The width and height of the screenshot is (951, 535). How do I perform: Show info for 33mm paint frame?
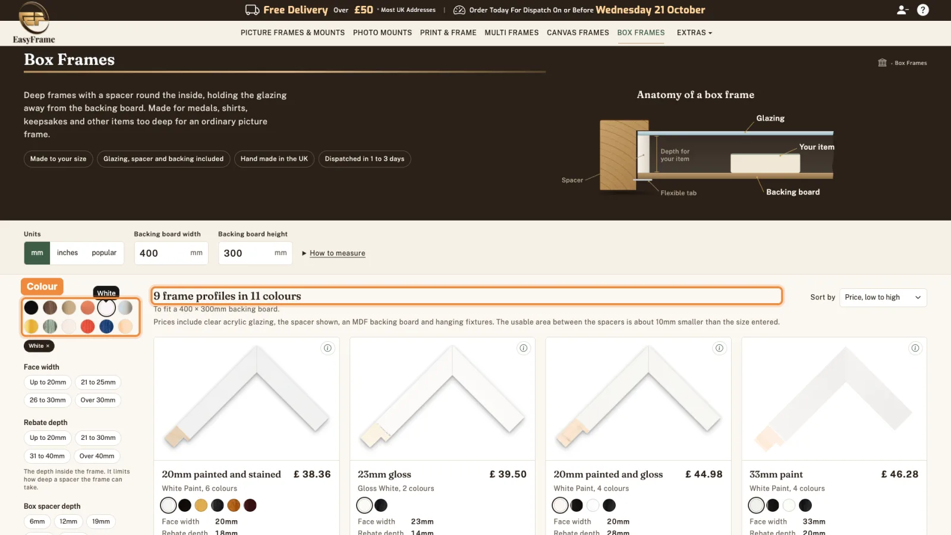coord(915,348)
